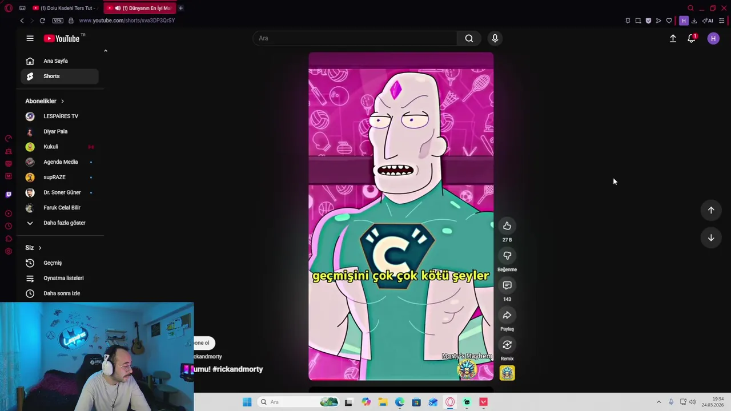Open taskbar volume control
The image size is (731, 411).
[x=692, y=402]
